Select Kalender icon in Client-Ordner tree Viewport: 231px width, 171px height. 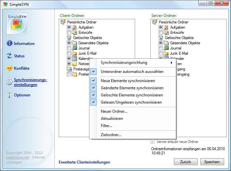75,59
